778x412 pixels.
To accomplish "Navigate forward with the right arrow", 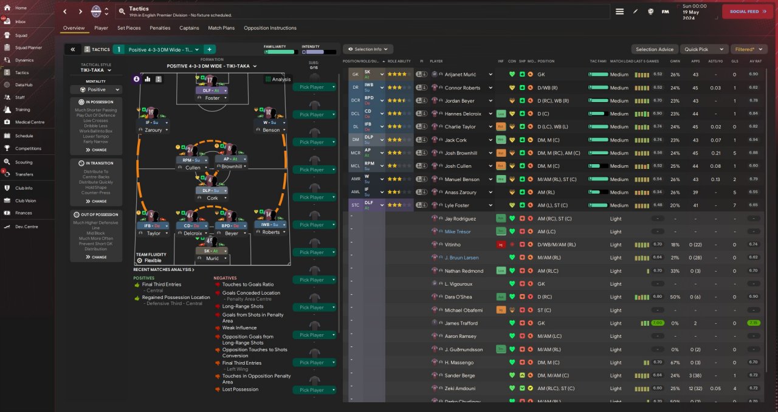I will click(81, 12).
